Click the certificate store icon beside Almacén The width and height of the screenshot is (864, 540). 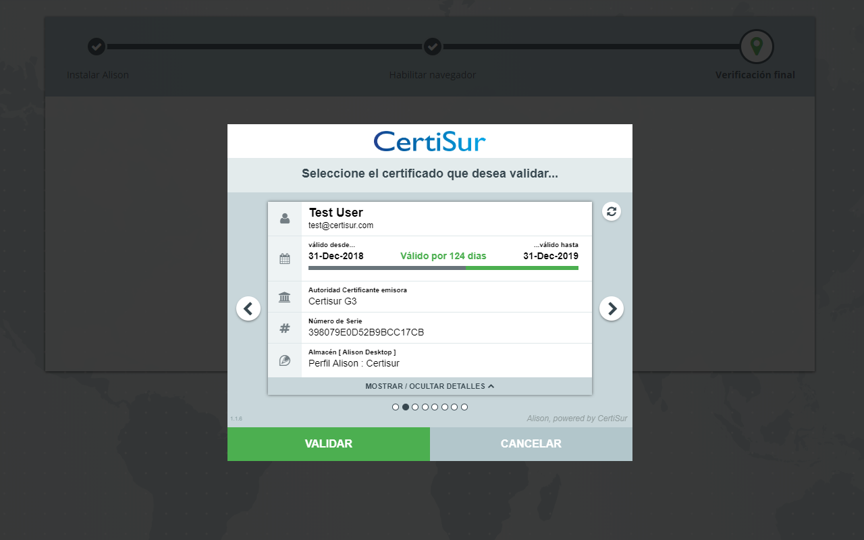285,360
